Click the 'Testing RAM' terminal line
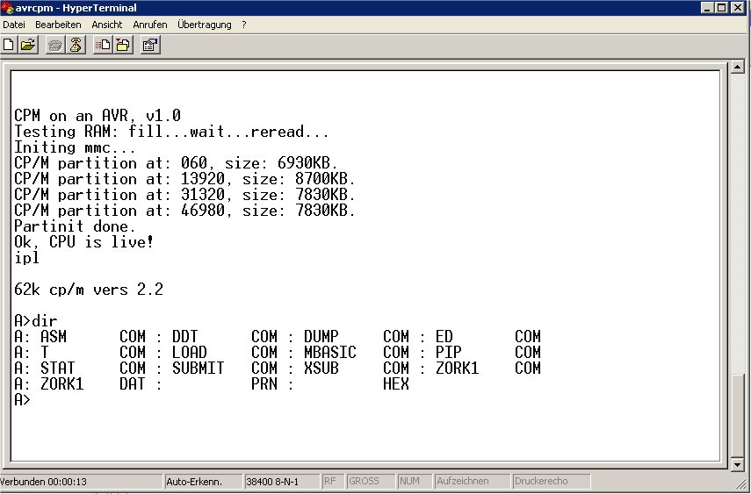Screen dimensions: 751x494 (171, 131)
